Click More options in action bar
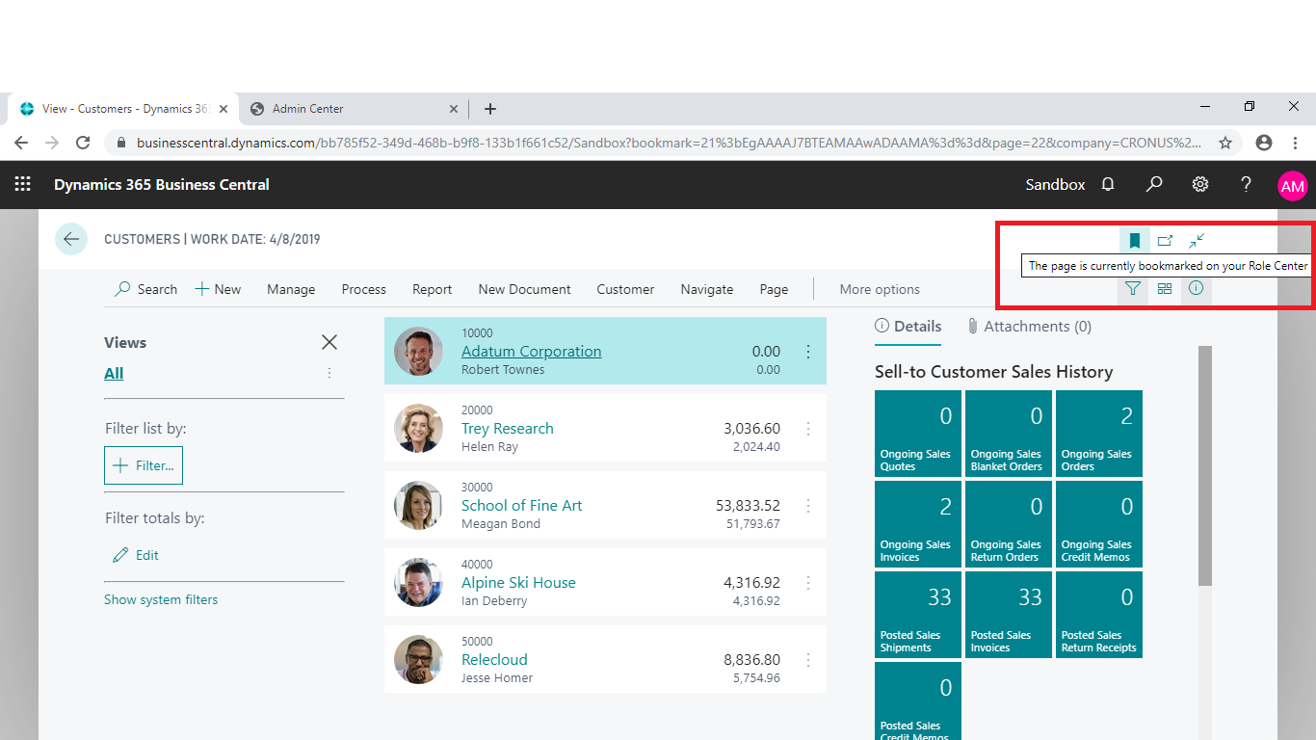1316x740 pixels. click(880, 289)
